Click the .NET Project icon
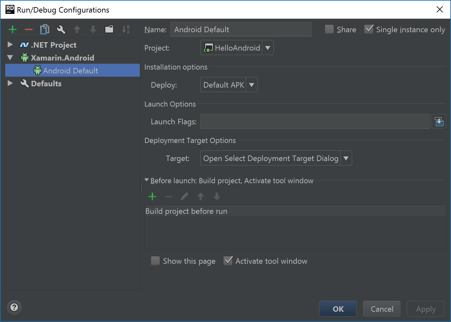Viewport: 451px width, 322px height. pyautogui.click(x=24, y=45)
